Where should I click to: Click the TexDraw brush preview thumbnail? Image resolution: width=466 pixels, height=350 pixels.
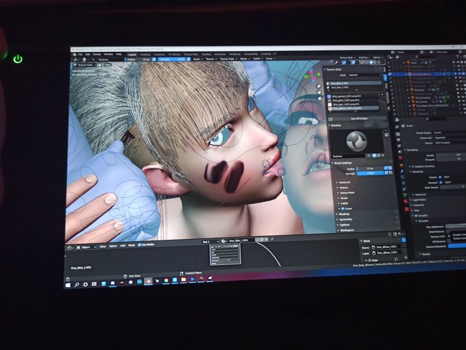(356, 141)
